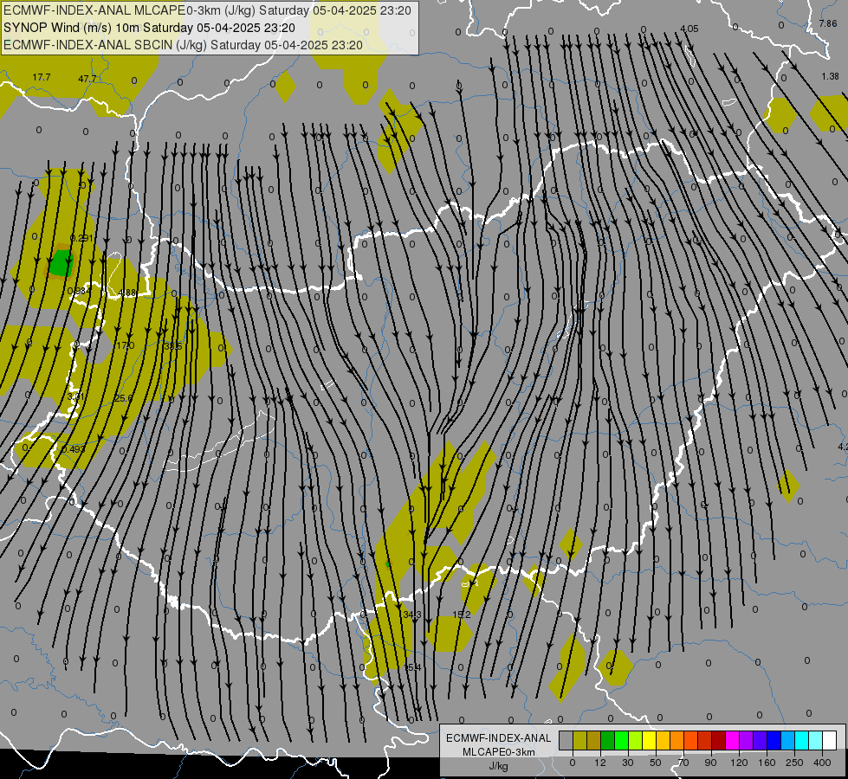Screen dimensions: 848x779
Task: Click the 47.7 data value on map
Action: 87,79
